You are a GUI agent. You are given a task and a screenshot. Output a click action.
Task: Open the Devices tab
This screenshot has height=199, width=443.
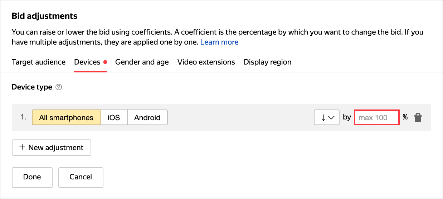coord(87,62)
